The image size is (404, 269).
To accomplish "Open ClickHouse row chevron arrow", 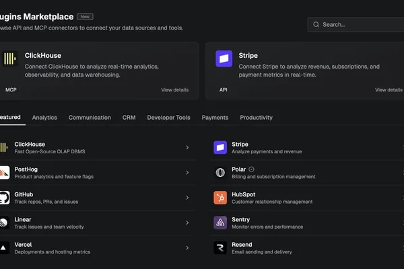I will click(x=187, y=147).
